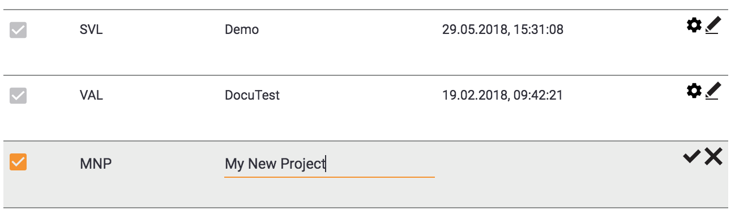Confirm new project with checkmark icon
Screen dimensions: 735x214
(692, 157)
